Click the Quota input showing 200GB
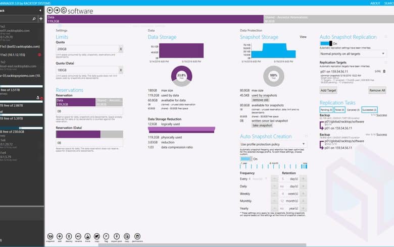 click(x=87, y=49)
